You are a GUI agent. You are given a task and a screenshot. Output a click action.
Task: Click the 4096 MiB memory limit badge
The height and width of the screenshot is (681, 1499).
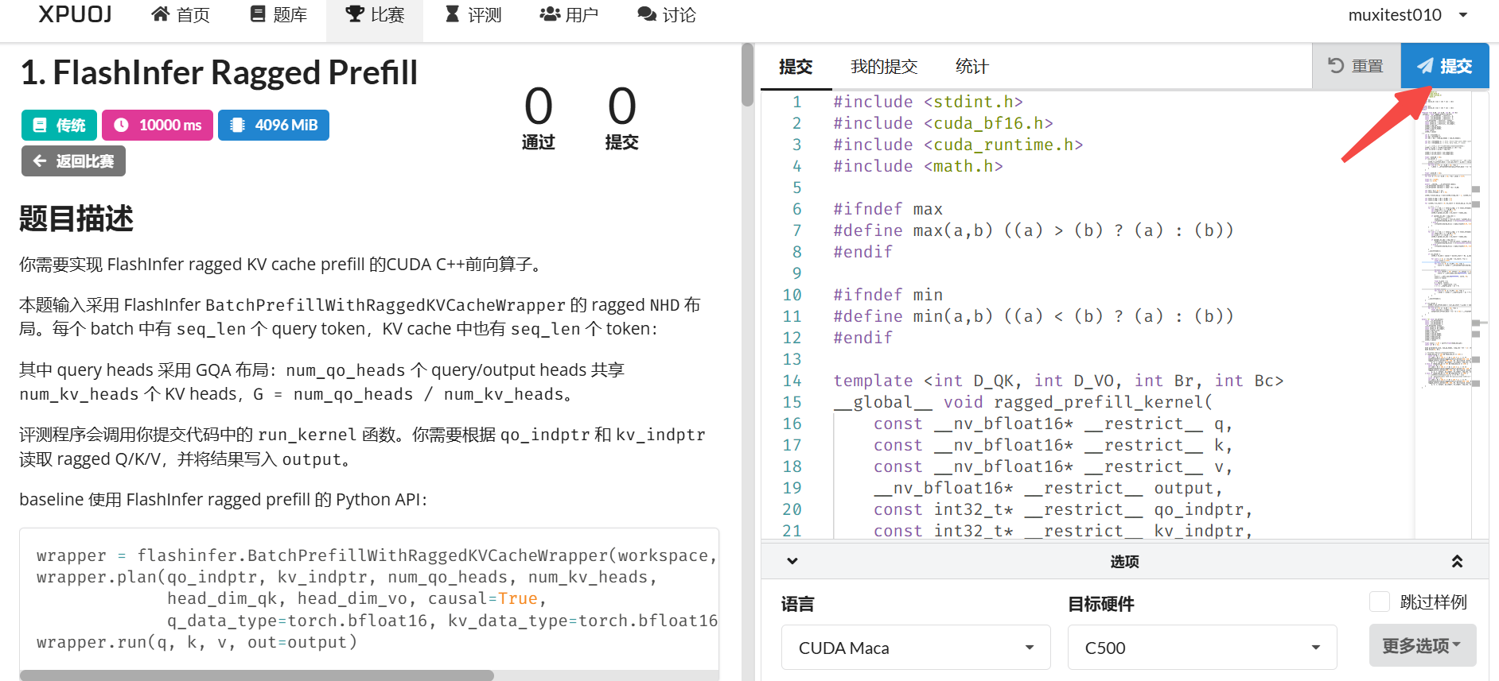pyautogui.click(x=274, y=125)
